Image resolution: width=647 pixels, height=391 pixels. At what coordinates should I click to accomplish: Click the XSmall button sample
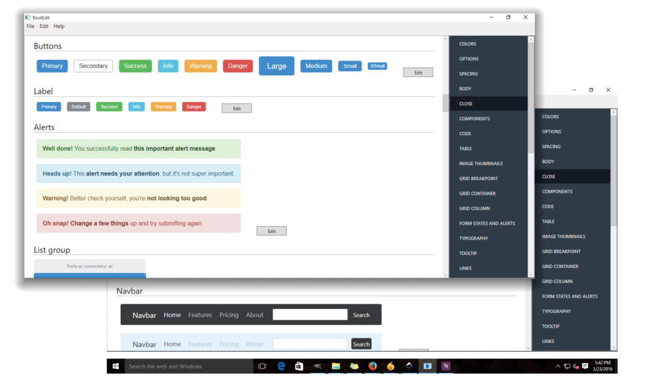coord(377,66)
